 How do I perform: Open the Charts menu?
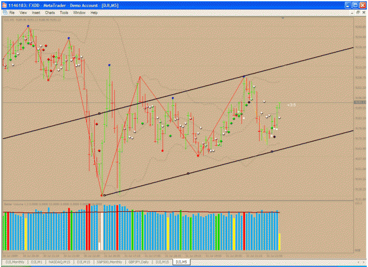50,13
